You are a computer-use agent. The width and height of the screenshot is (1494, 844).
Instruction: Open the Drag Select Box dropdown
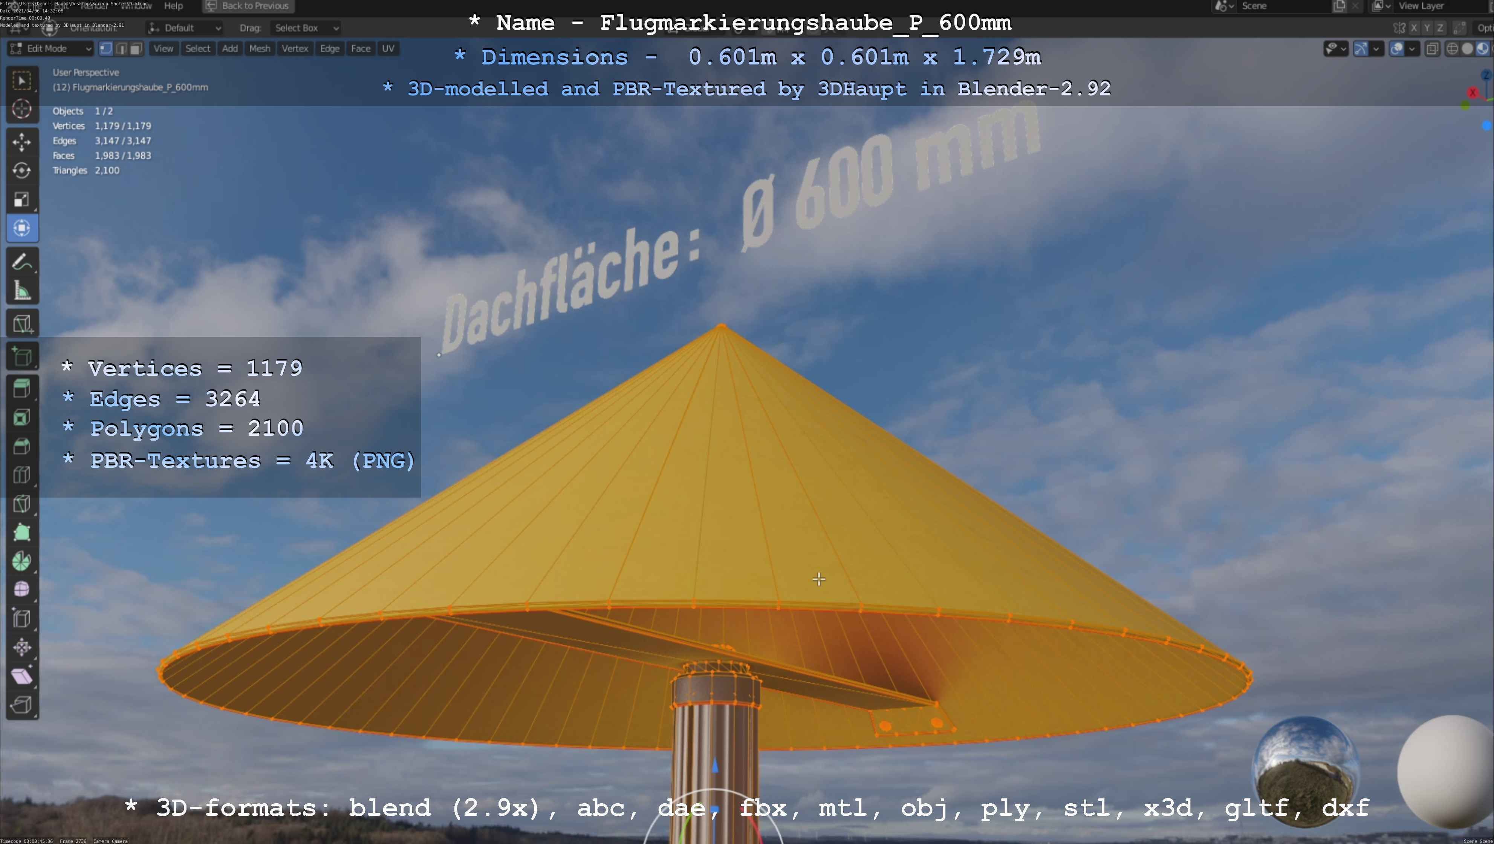click(x=306, y=28)
